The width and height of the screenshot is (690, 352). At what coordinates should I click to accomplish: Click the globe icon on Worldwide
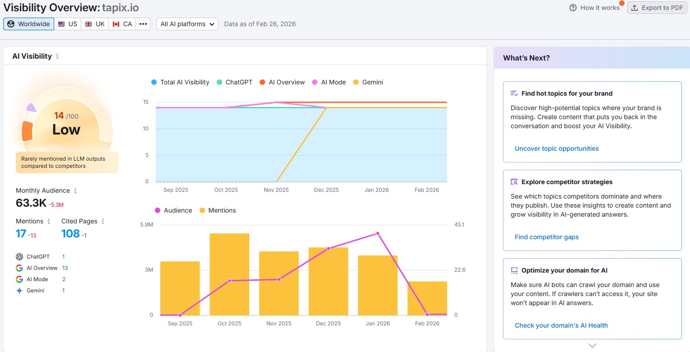tap(11, 24)
